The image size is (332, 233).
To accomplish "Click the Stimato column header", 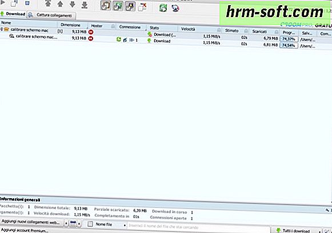I will tap(235, 31).
